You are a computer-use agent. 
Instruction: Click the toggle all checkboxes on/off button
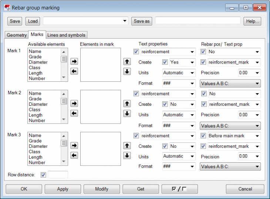(179, 189)
